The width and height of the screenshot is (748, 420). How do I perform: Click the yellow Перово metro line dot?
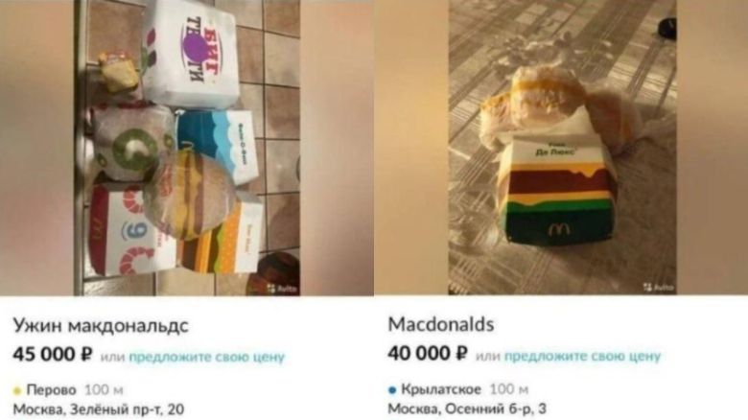(17, 391)
